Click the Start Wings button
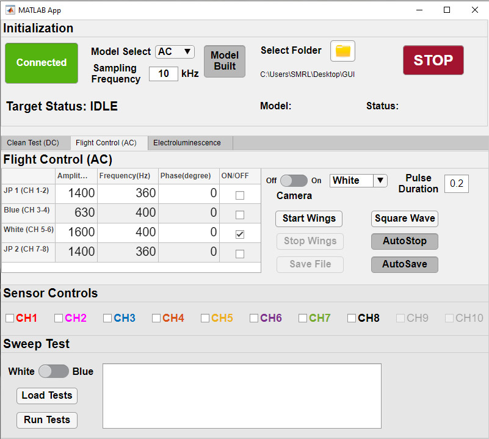 308,219
